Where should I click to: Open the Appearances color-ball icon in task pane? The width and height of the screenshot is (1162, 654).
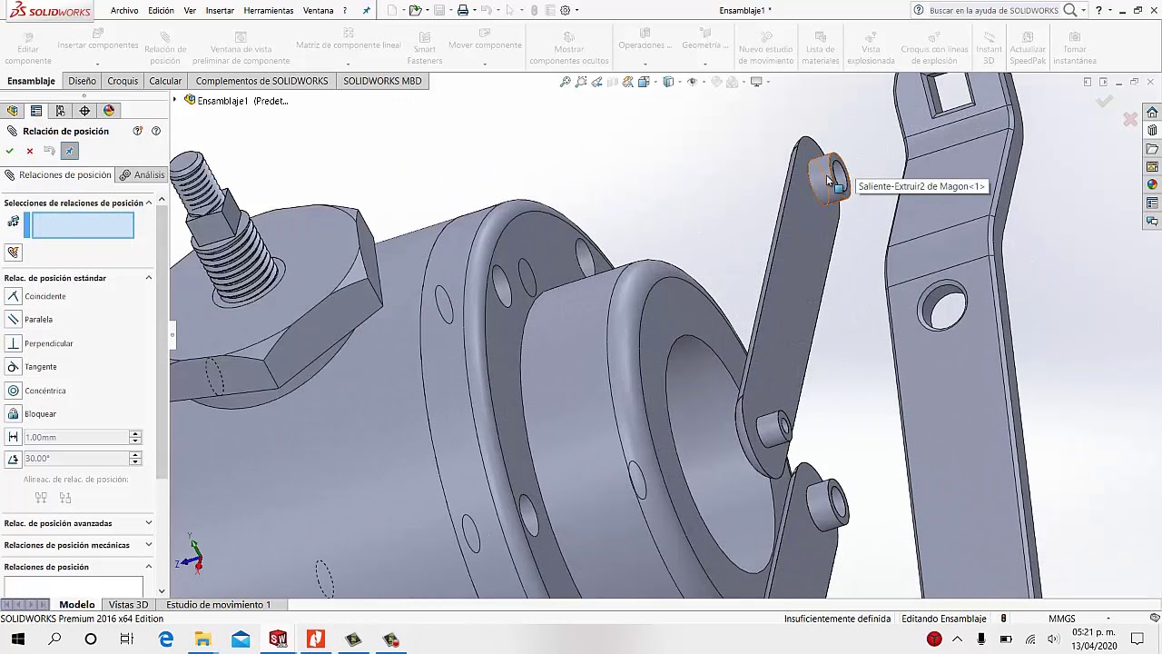[1152, 185]
